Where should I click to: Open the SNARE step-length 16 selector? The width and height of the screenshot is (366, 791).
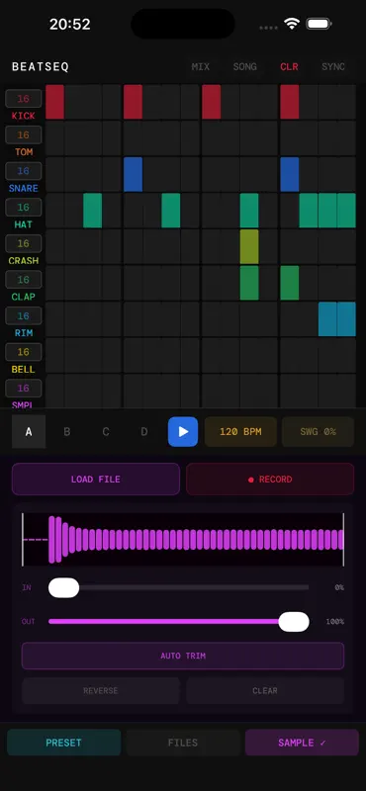(x=23, y=171)
